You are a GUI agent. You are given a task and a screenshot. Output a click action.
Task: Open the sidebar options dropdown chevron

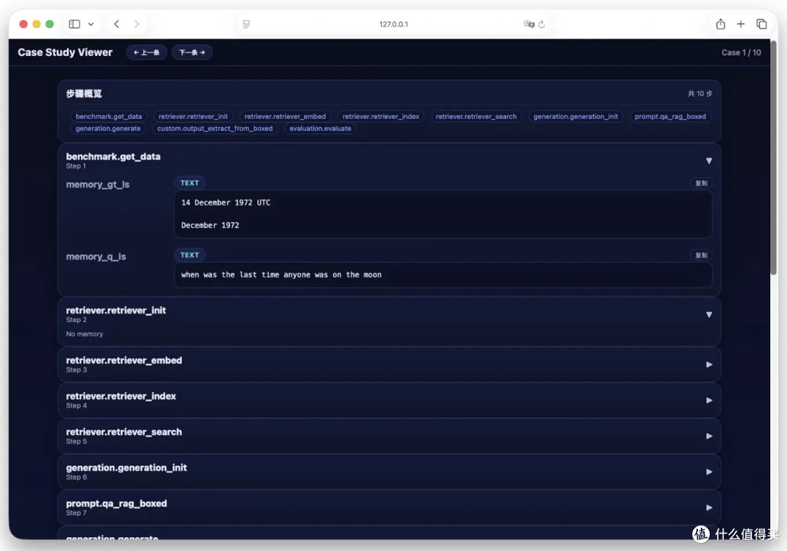pos(91,24)
